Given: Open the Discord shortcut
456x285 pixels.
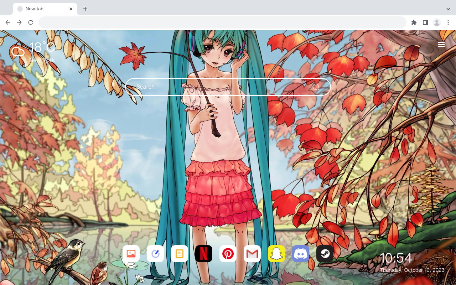Looking at the screenshot, I should (x=301, y=254).
